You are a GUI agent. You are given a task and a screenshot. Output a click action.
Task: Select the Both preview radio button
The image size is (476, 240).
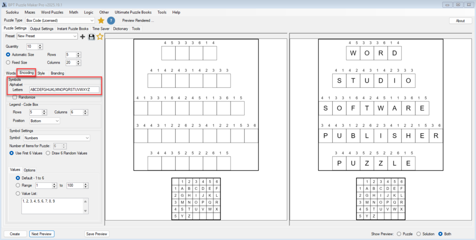[x=441, y=234]
